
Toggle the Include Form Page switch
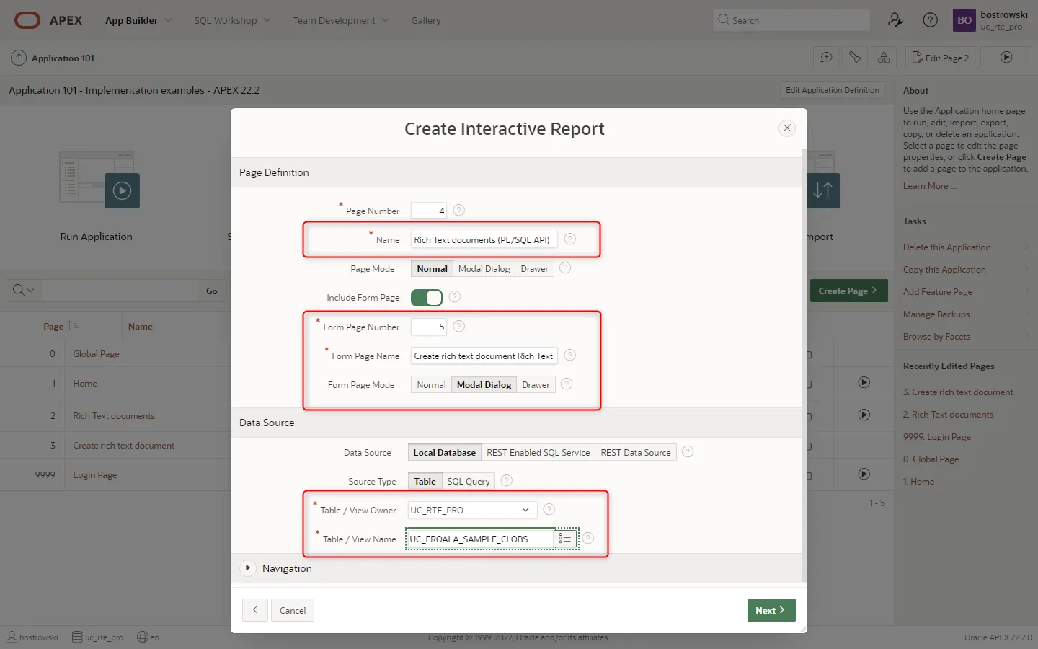point(427,297)
